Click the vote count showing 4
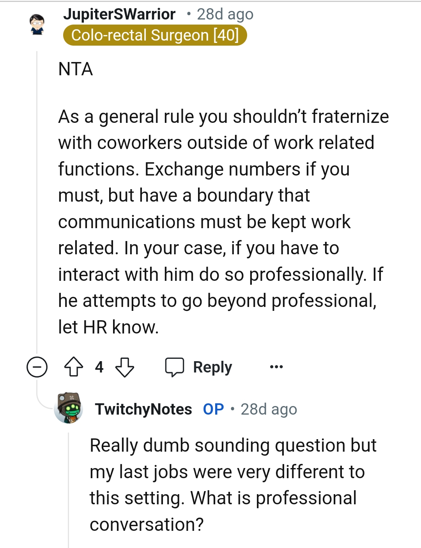 pos(99,367)
